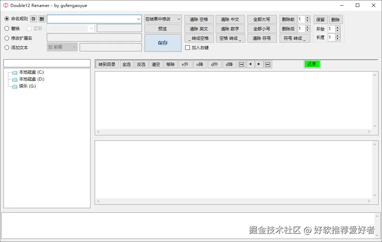The width and height of the screenshot is (382, 242).
Task: Click the 存 button to save rule
Action: 33,19
